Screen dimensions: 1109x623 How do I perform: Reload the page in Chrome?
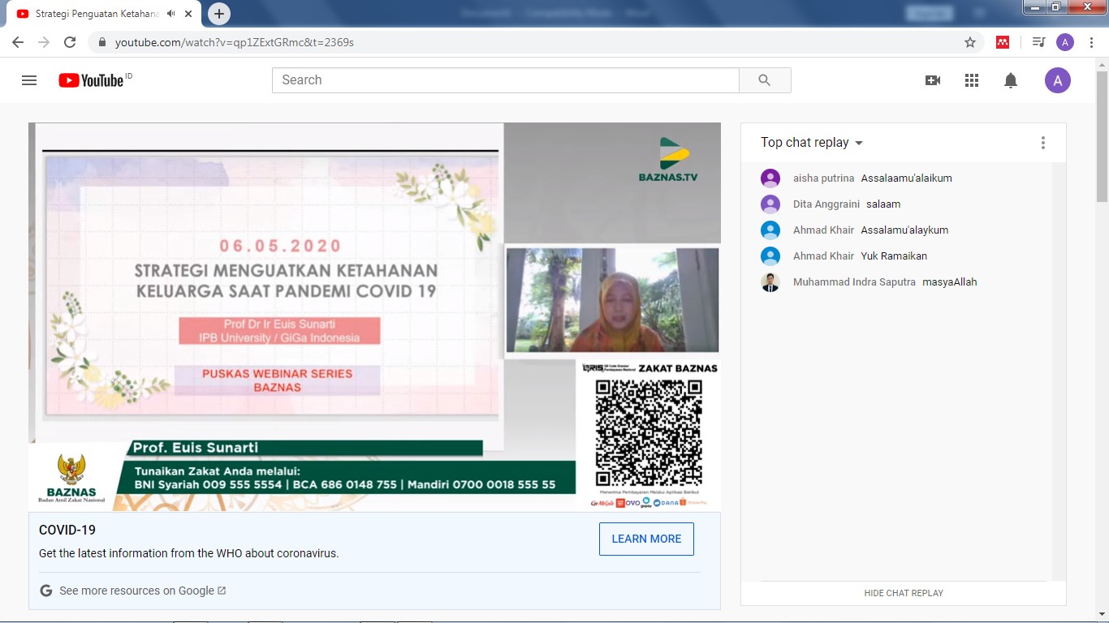(x=70, y=42)
